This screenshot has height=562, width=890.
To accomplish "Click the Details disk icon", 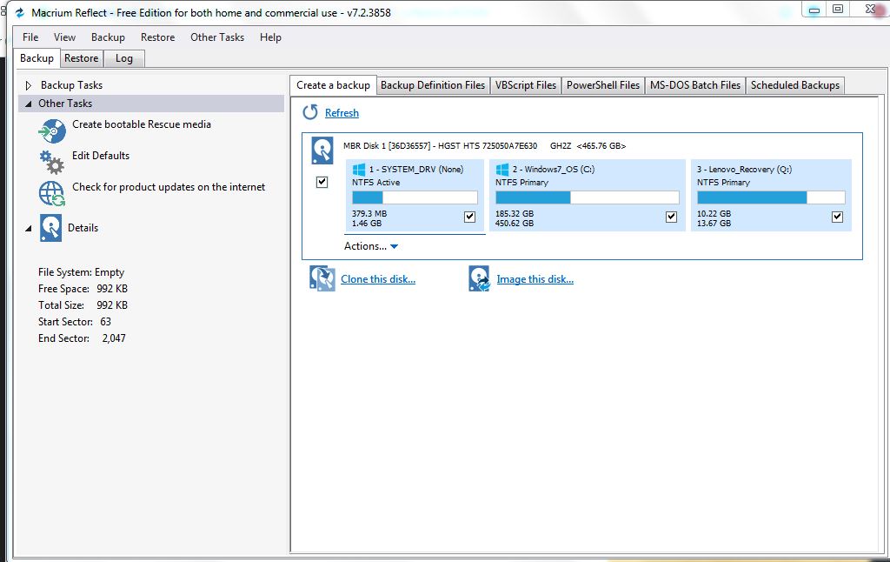I will [50, 228].
